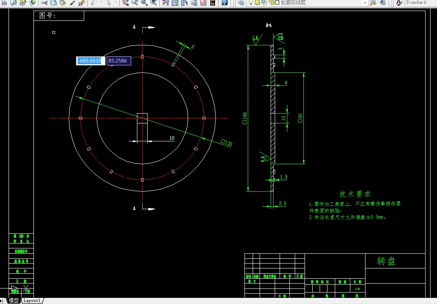The height and width of the screenshot is (304, 437).
Task: Open the Sheet Set Manager icon
Action: coord(194,2)
